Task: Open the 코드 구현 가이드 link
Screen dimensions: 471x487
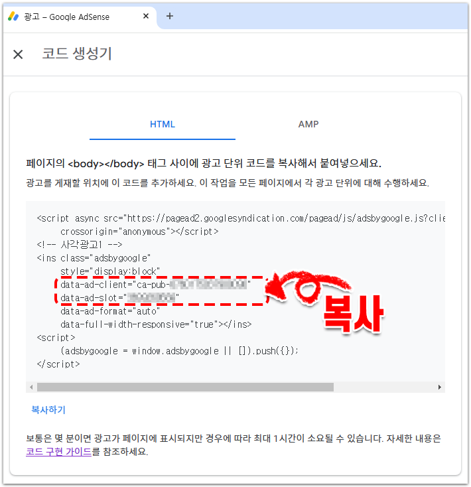Action: (58, 451)
